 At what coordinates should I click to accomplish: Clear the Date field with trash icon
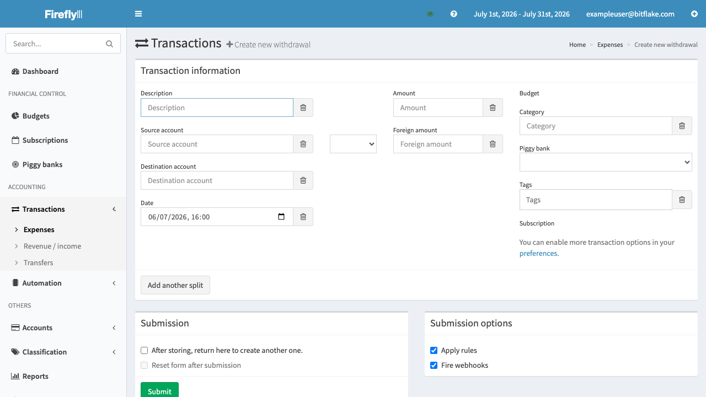(303, 217)
